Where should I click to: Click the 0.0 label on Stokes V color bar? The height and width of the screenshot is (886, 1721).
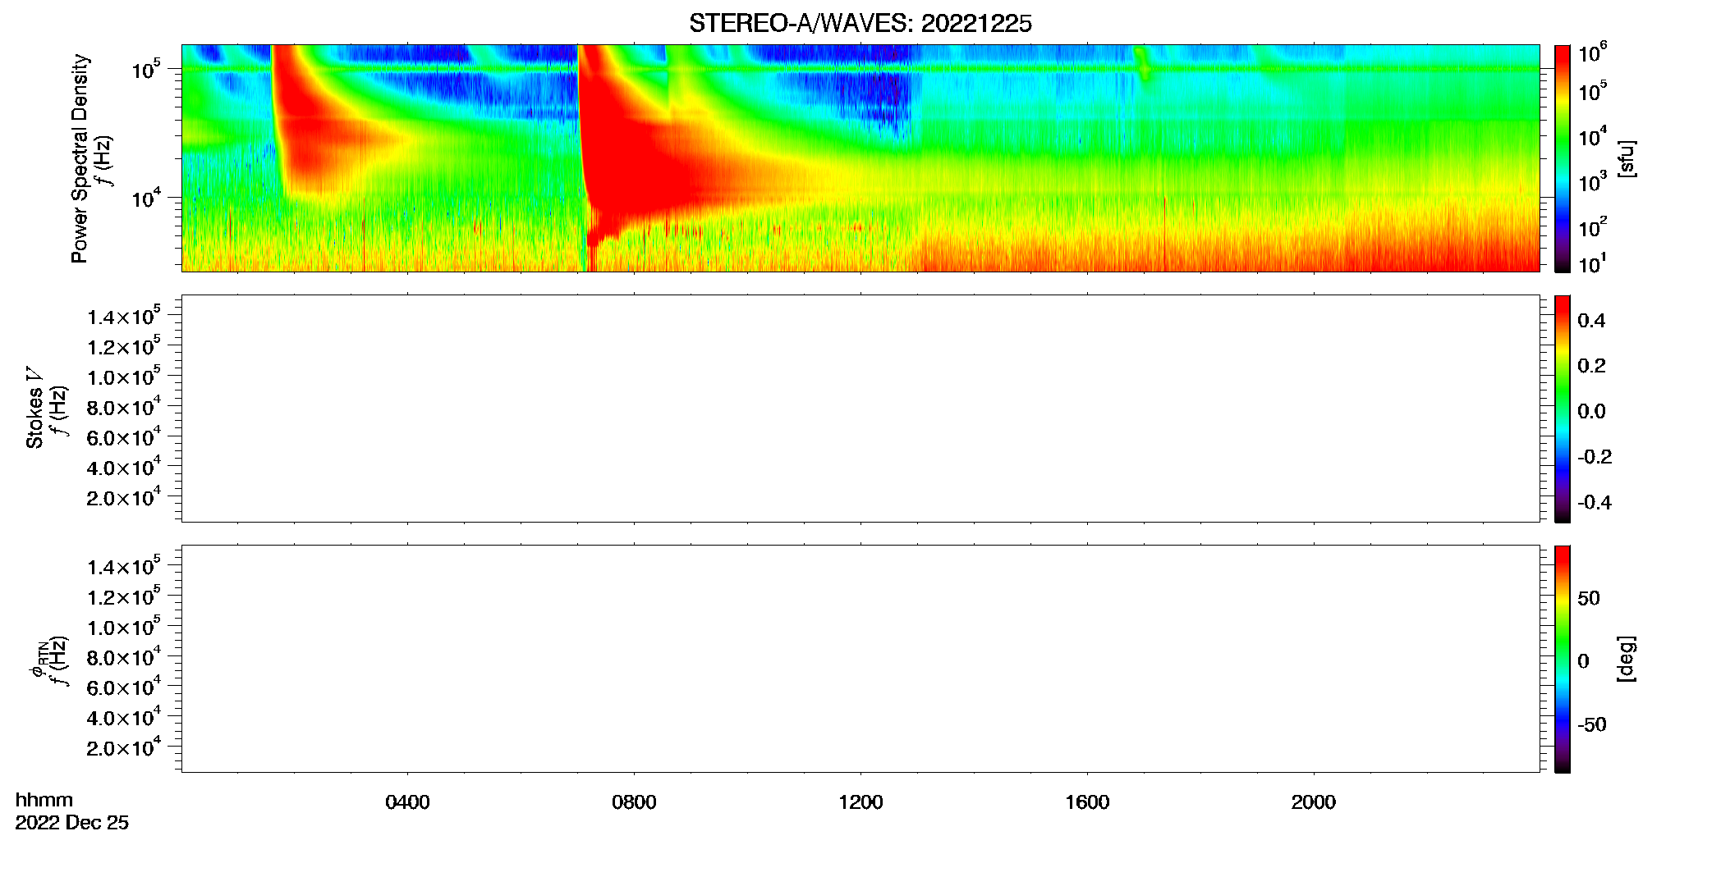point(1591,412)
